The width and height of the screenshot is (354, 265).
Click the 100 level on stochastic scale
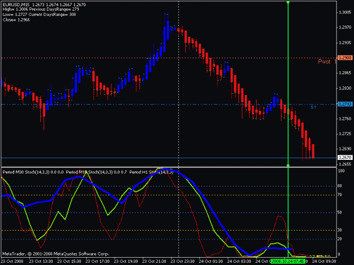(x=341, y=171)
